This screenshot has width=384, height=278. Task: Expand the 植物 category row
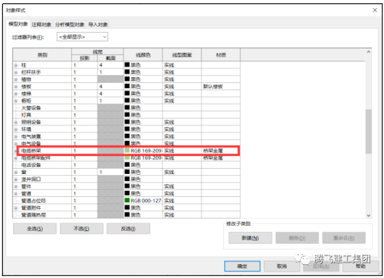click(16, 80)
